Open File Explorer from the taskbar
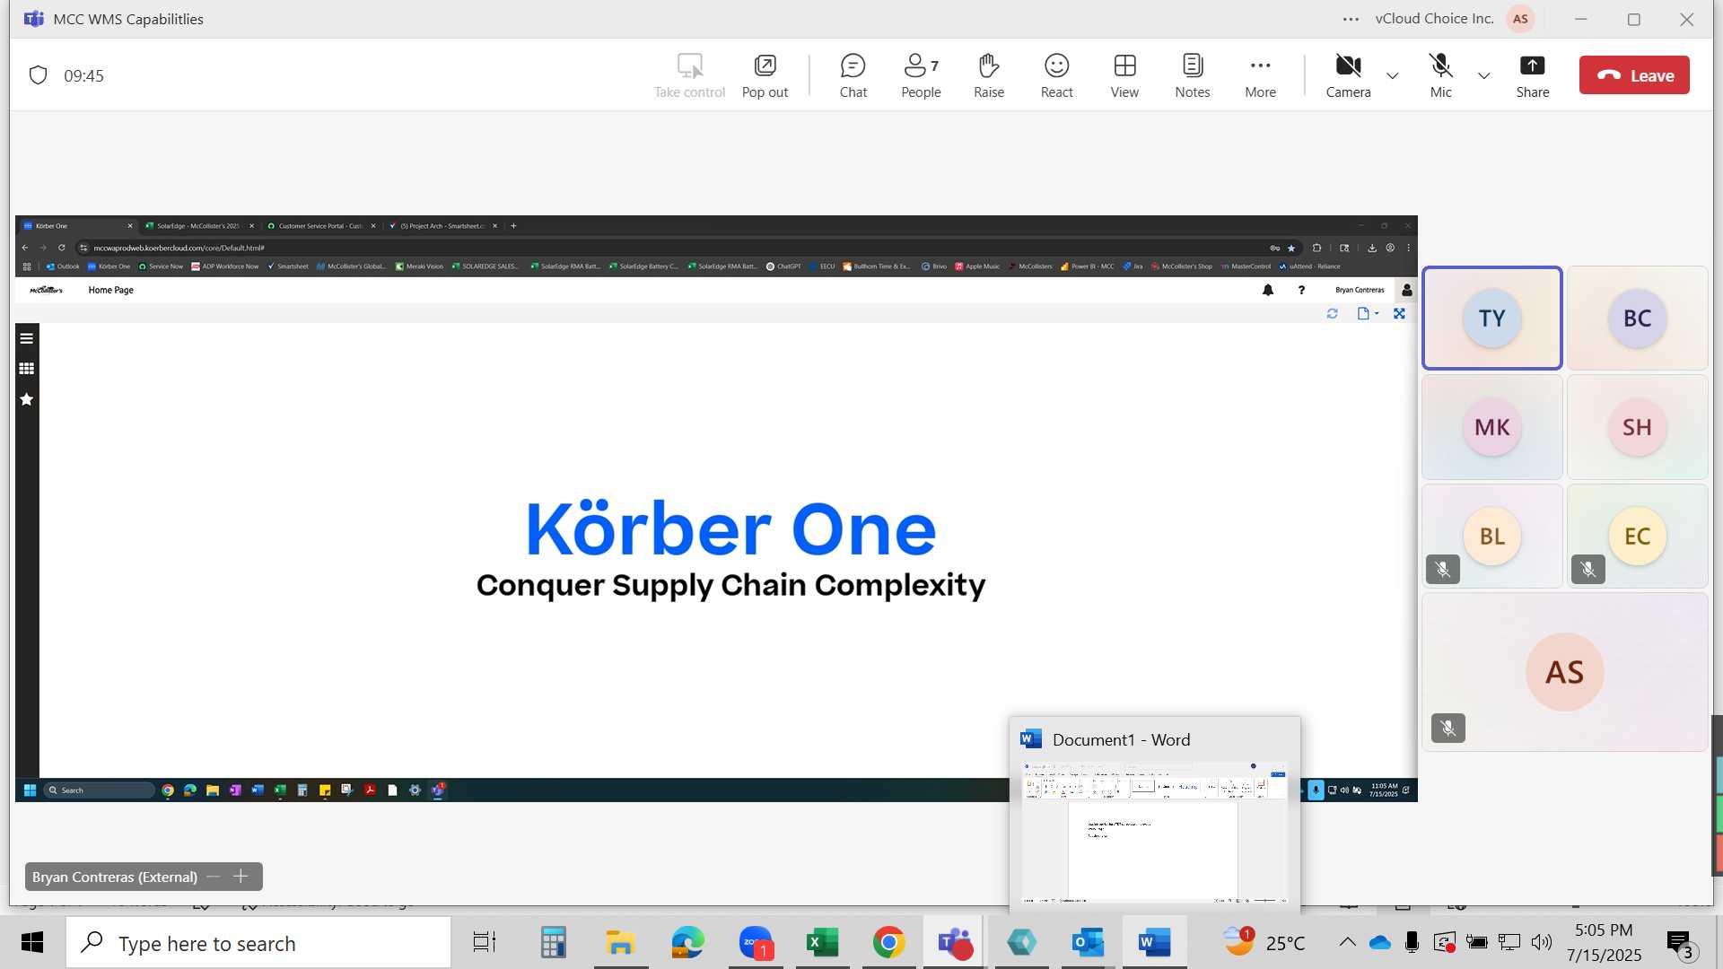 click(620, 942)
